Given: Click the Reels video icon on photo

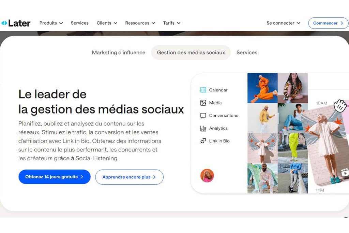Looking at the screenshot, I should coord(345,173).
